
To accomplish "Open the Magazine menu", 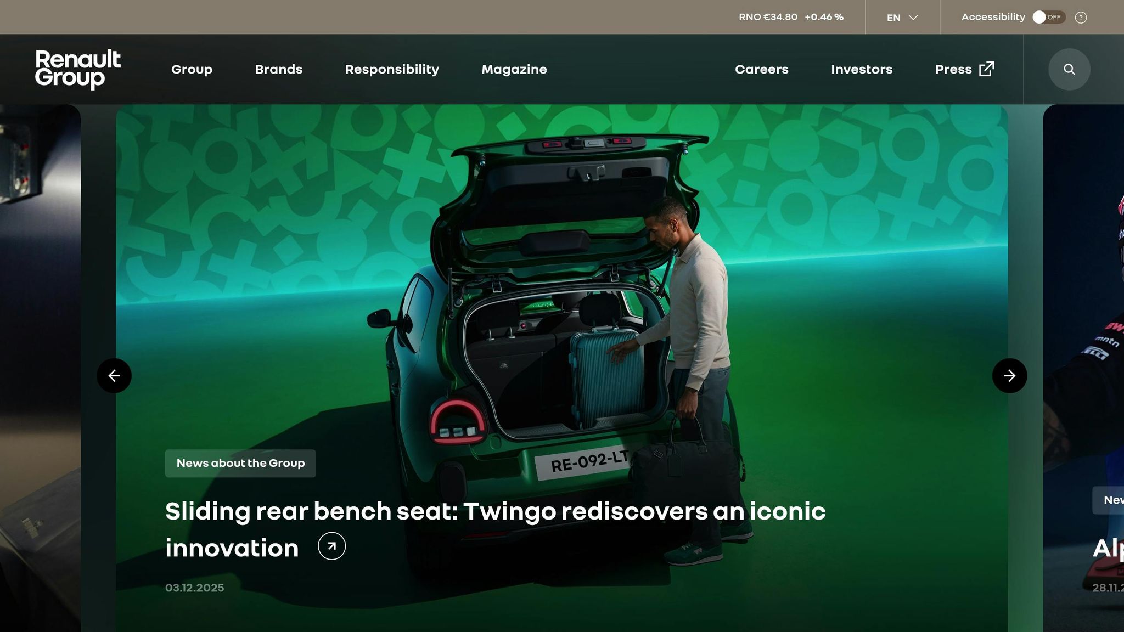I will [514, 70].
